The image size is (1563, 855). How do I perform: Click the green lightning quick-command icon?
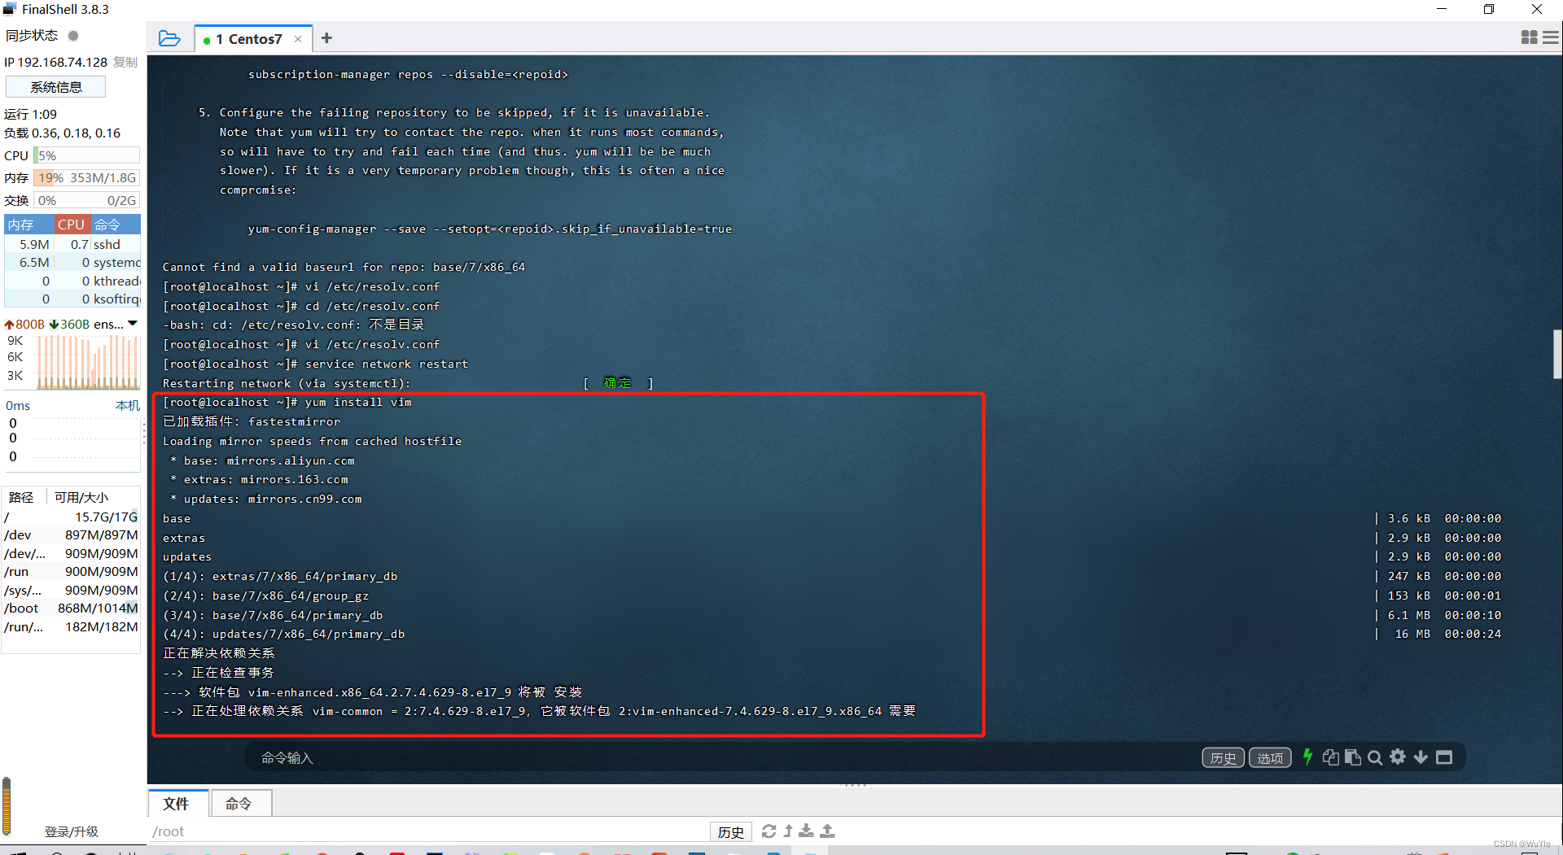click(x=1307, y=757)
